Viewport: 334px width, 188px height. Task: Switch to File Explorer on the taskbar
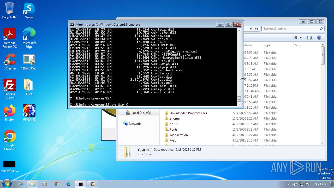33,184
